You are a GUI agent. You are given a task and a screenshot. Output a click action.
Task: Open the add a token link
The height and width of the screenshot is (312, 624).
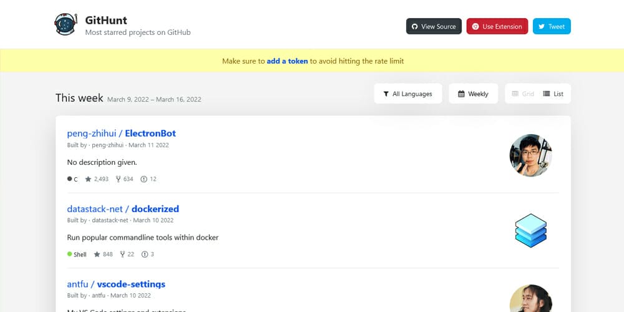pos(287,61)
